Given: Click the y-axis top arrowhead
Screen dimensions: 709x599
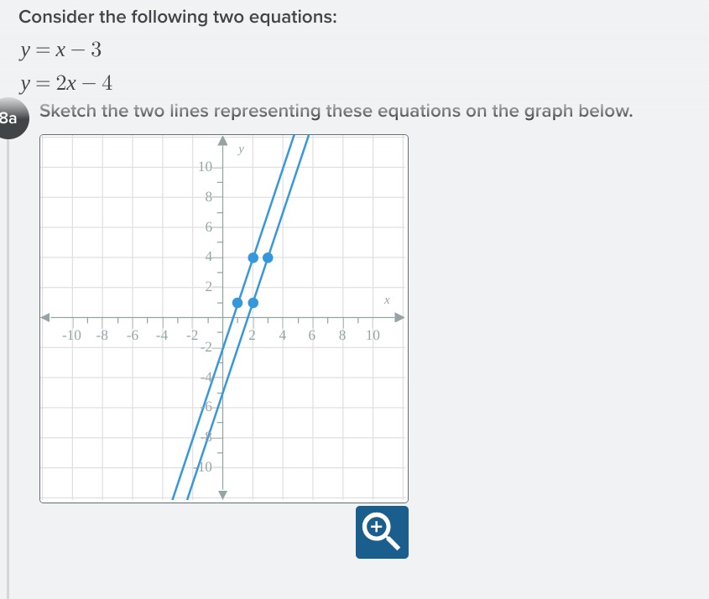Looking at the screenshot, I should (x=222, y=141).
